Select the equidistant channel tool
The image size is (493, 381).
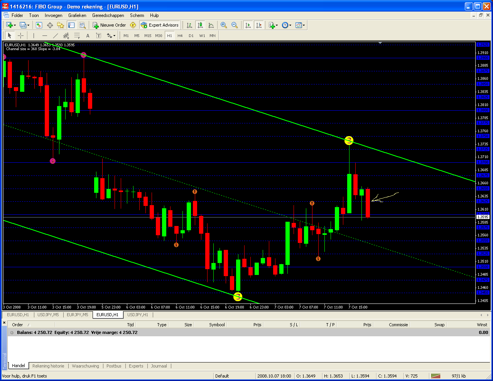66,35
